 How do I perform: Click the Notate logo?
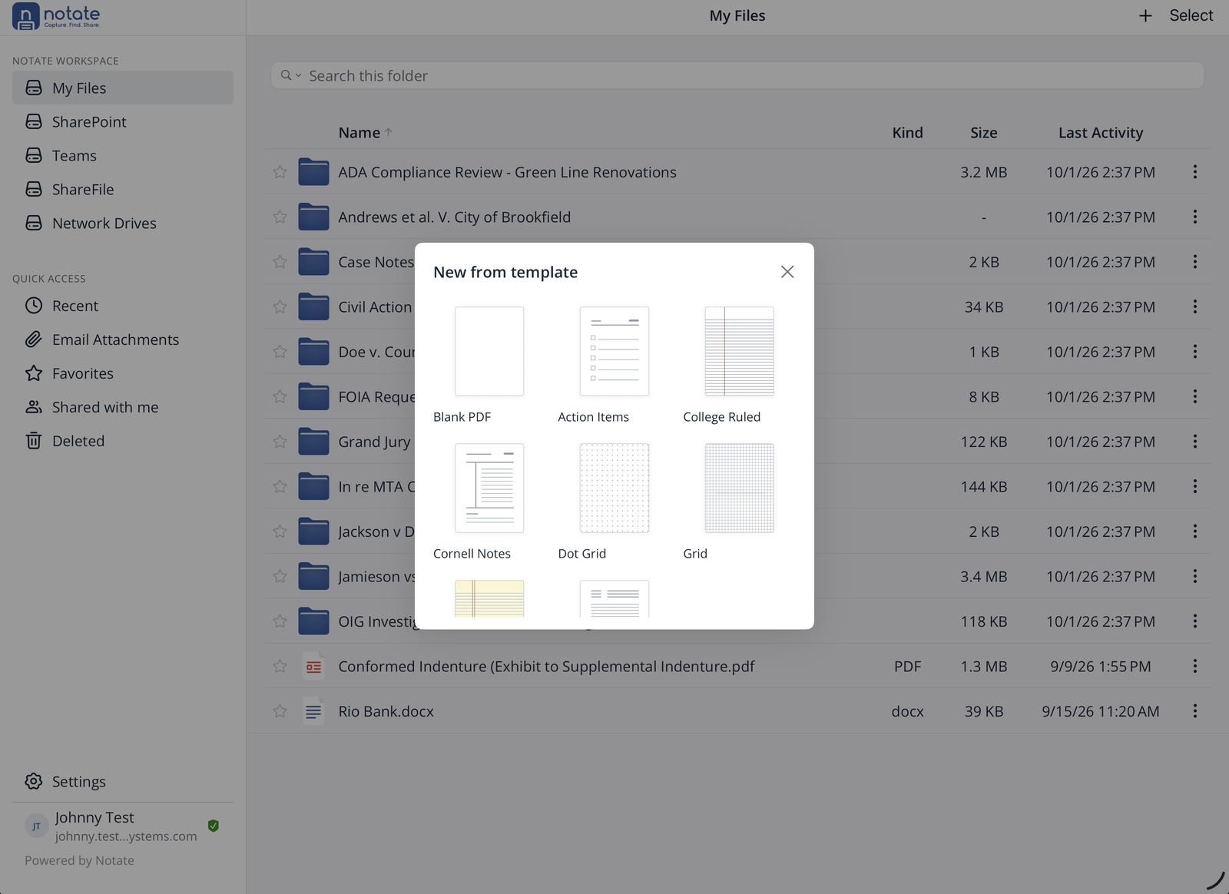(56, 16)
